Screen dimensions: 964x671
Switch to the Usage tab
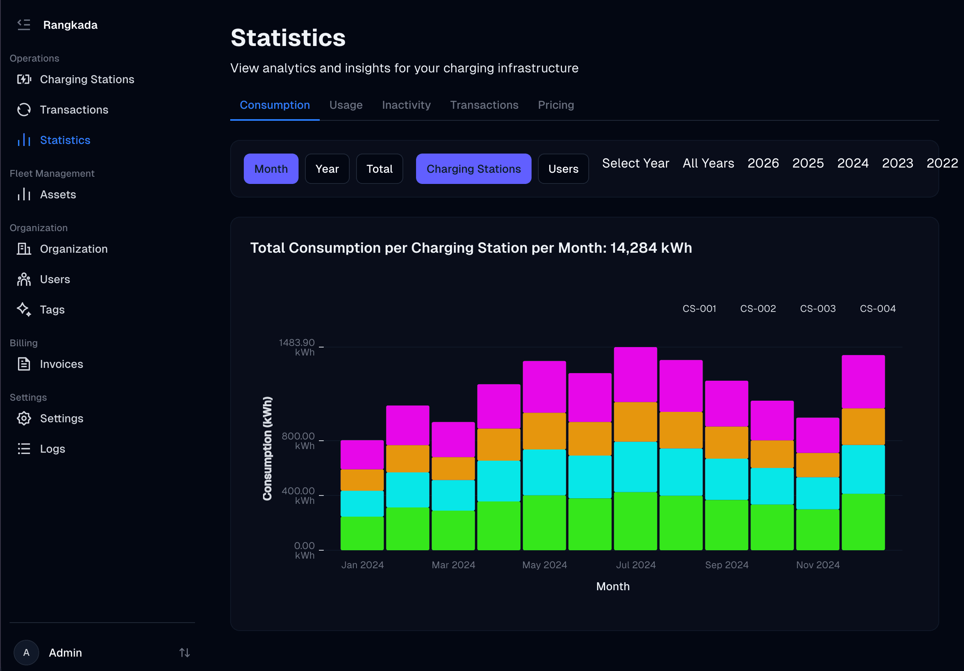[x=346, y=105]
